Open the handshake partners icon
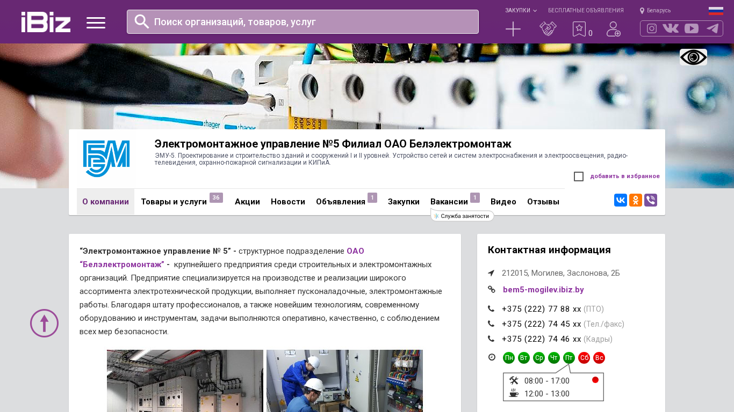Image resolution: width=734 pixels, height=412 pixels. click(x=548, y=29)
